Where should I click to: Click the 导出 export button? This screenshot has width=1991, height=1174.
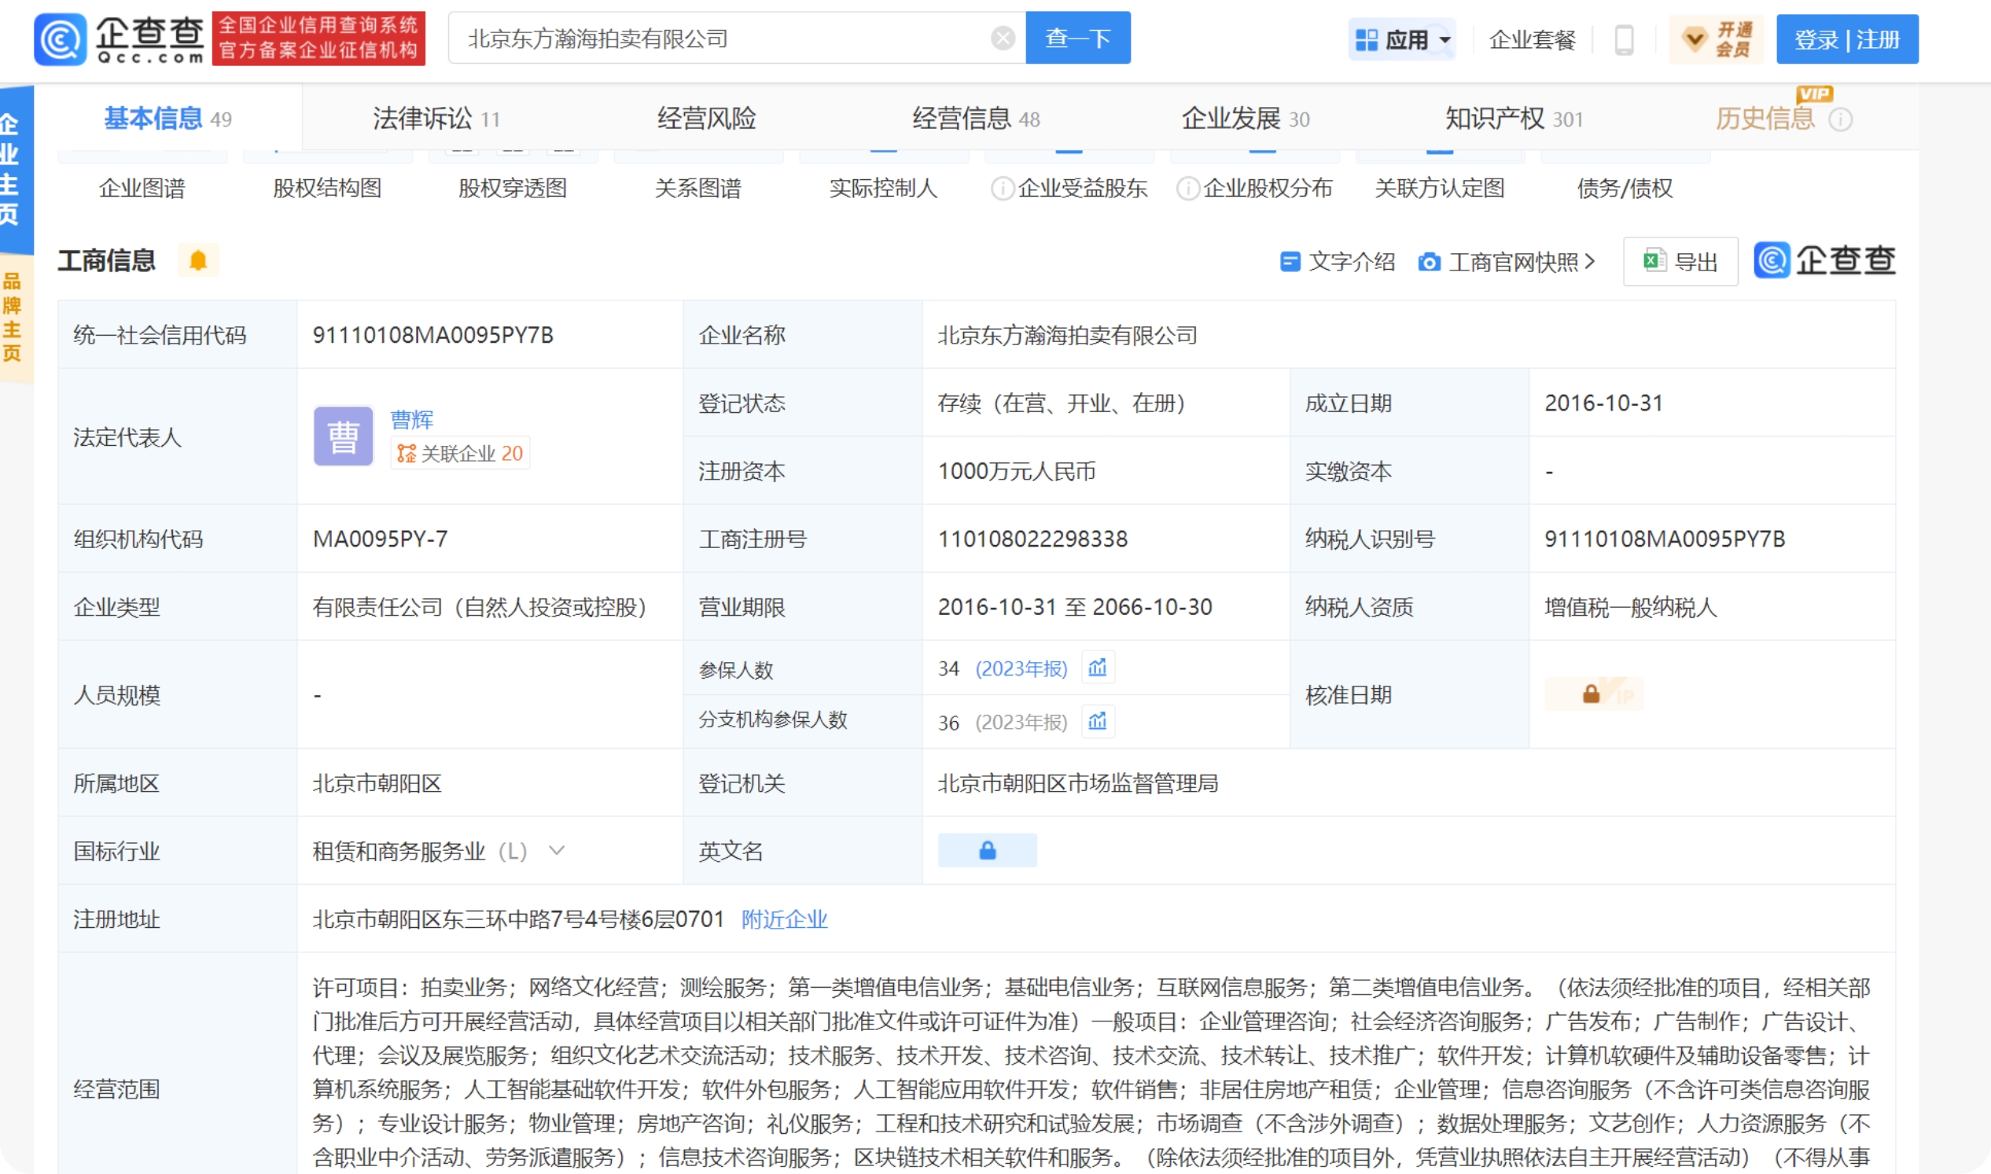click(1680, 261)
